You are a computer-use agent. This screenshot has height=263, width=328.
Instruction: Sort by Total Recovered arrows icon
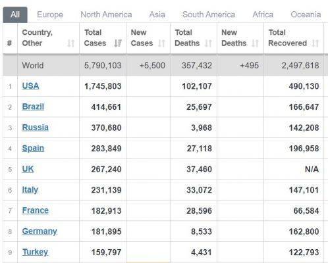(x=315, y=43)
